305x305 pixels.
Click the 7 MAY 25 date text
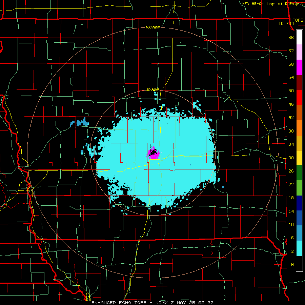[x=184, y=303]
